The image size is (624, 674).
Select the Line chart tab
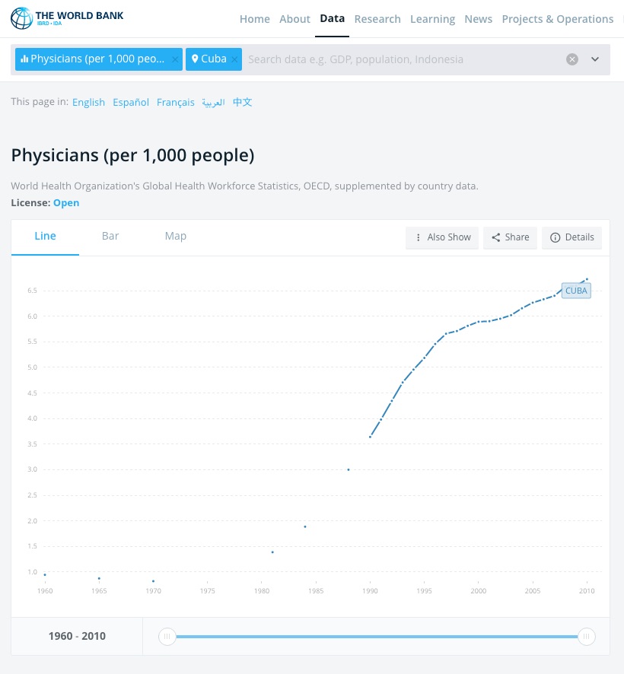pyautogui.click(x=45, y=237)
